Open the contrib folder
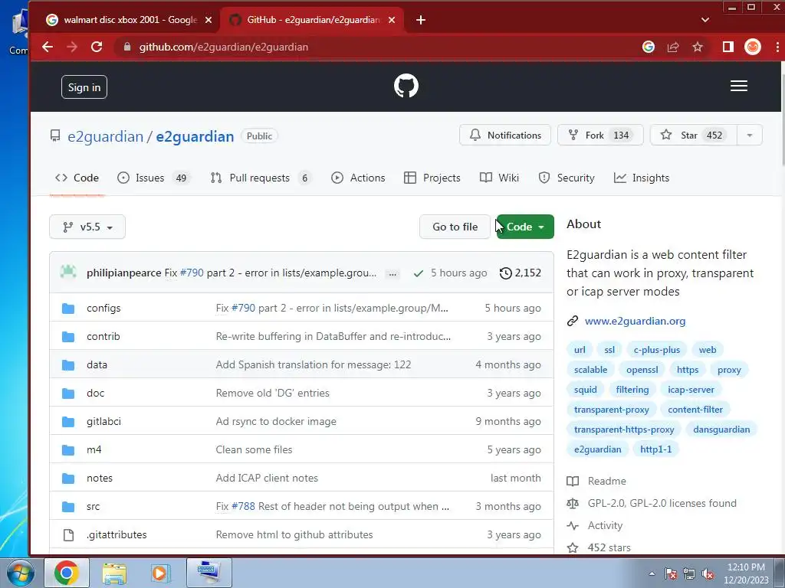The height and width of the screenshot is (588, 785). point(103,337)
